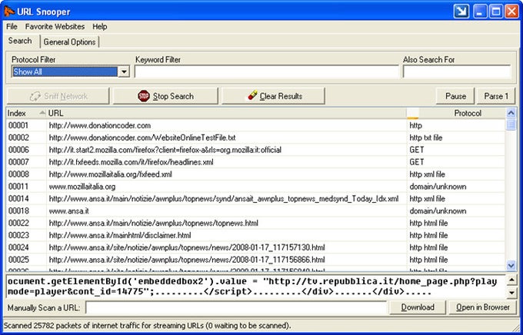This screenshot has height=335, width=523.
Task: Select row http://www.donationcoder.com
Action: [255, 126]
